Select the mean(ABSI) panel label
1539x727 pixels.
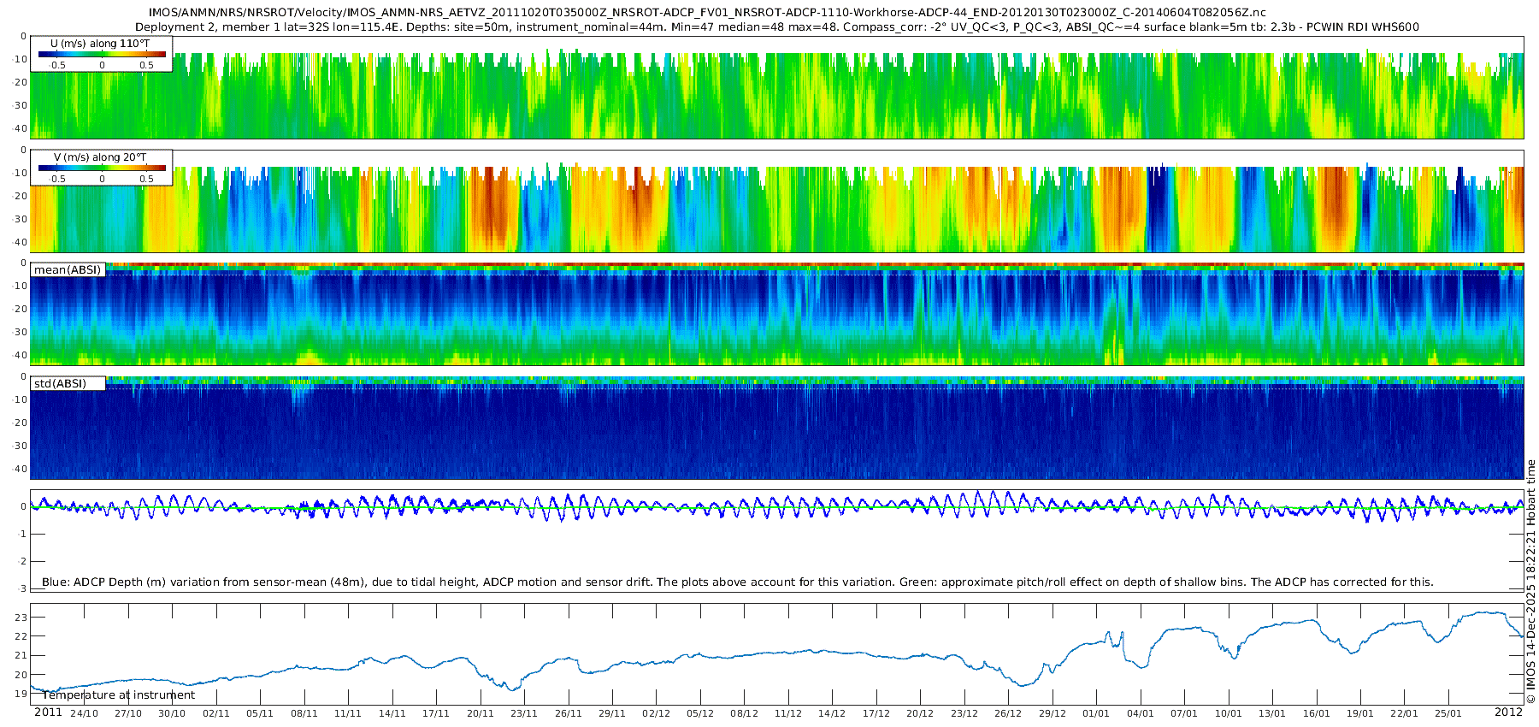point(68,270)
